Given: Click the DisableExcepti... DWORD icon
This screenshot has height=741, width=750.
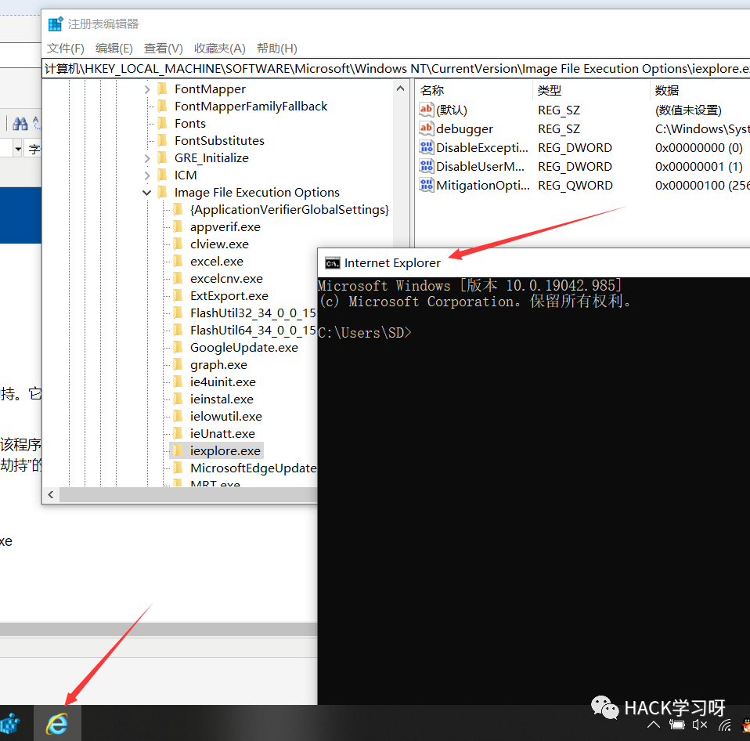Looking at the screenshot, I should (x=426, y=147).
